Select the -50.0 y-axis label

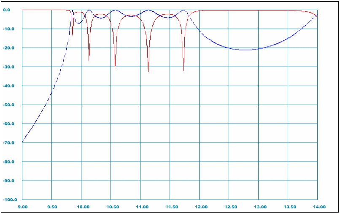click(9, 105)
